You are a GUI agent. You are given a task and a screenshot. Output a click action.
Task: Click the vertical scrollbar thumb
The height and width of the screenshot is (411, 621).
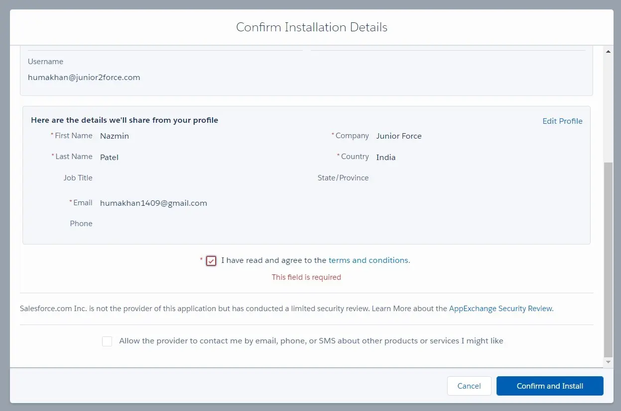coord(608,258)
